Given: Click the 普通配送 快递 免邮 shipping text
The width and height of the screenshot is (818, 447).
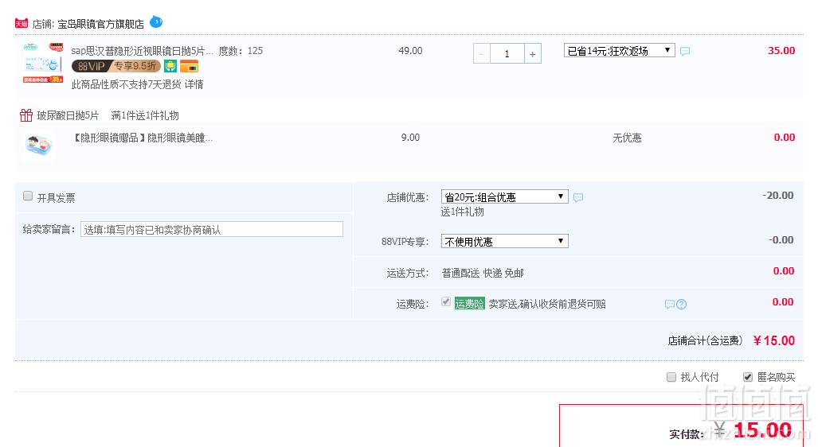Looking at the screenshot, I should click(483, 273).
